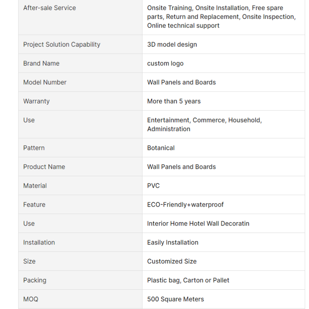Select the "Customized Size" value
The height and width of the screenshot is (309, 309).
(x=172, y=261)
